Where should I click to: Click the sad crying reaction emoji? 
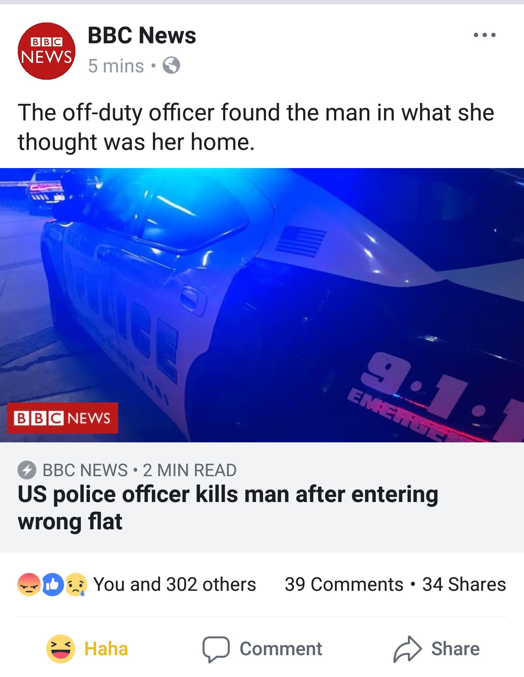76,585
